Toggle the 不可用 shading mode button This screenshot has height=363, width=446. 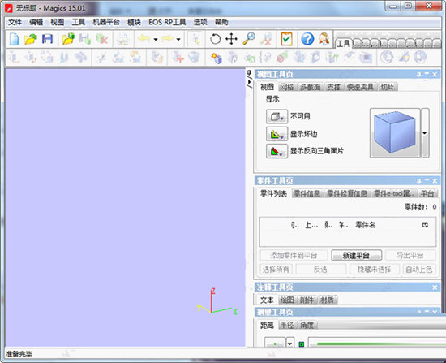pyautogui.click(x=277, y=117)
